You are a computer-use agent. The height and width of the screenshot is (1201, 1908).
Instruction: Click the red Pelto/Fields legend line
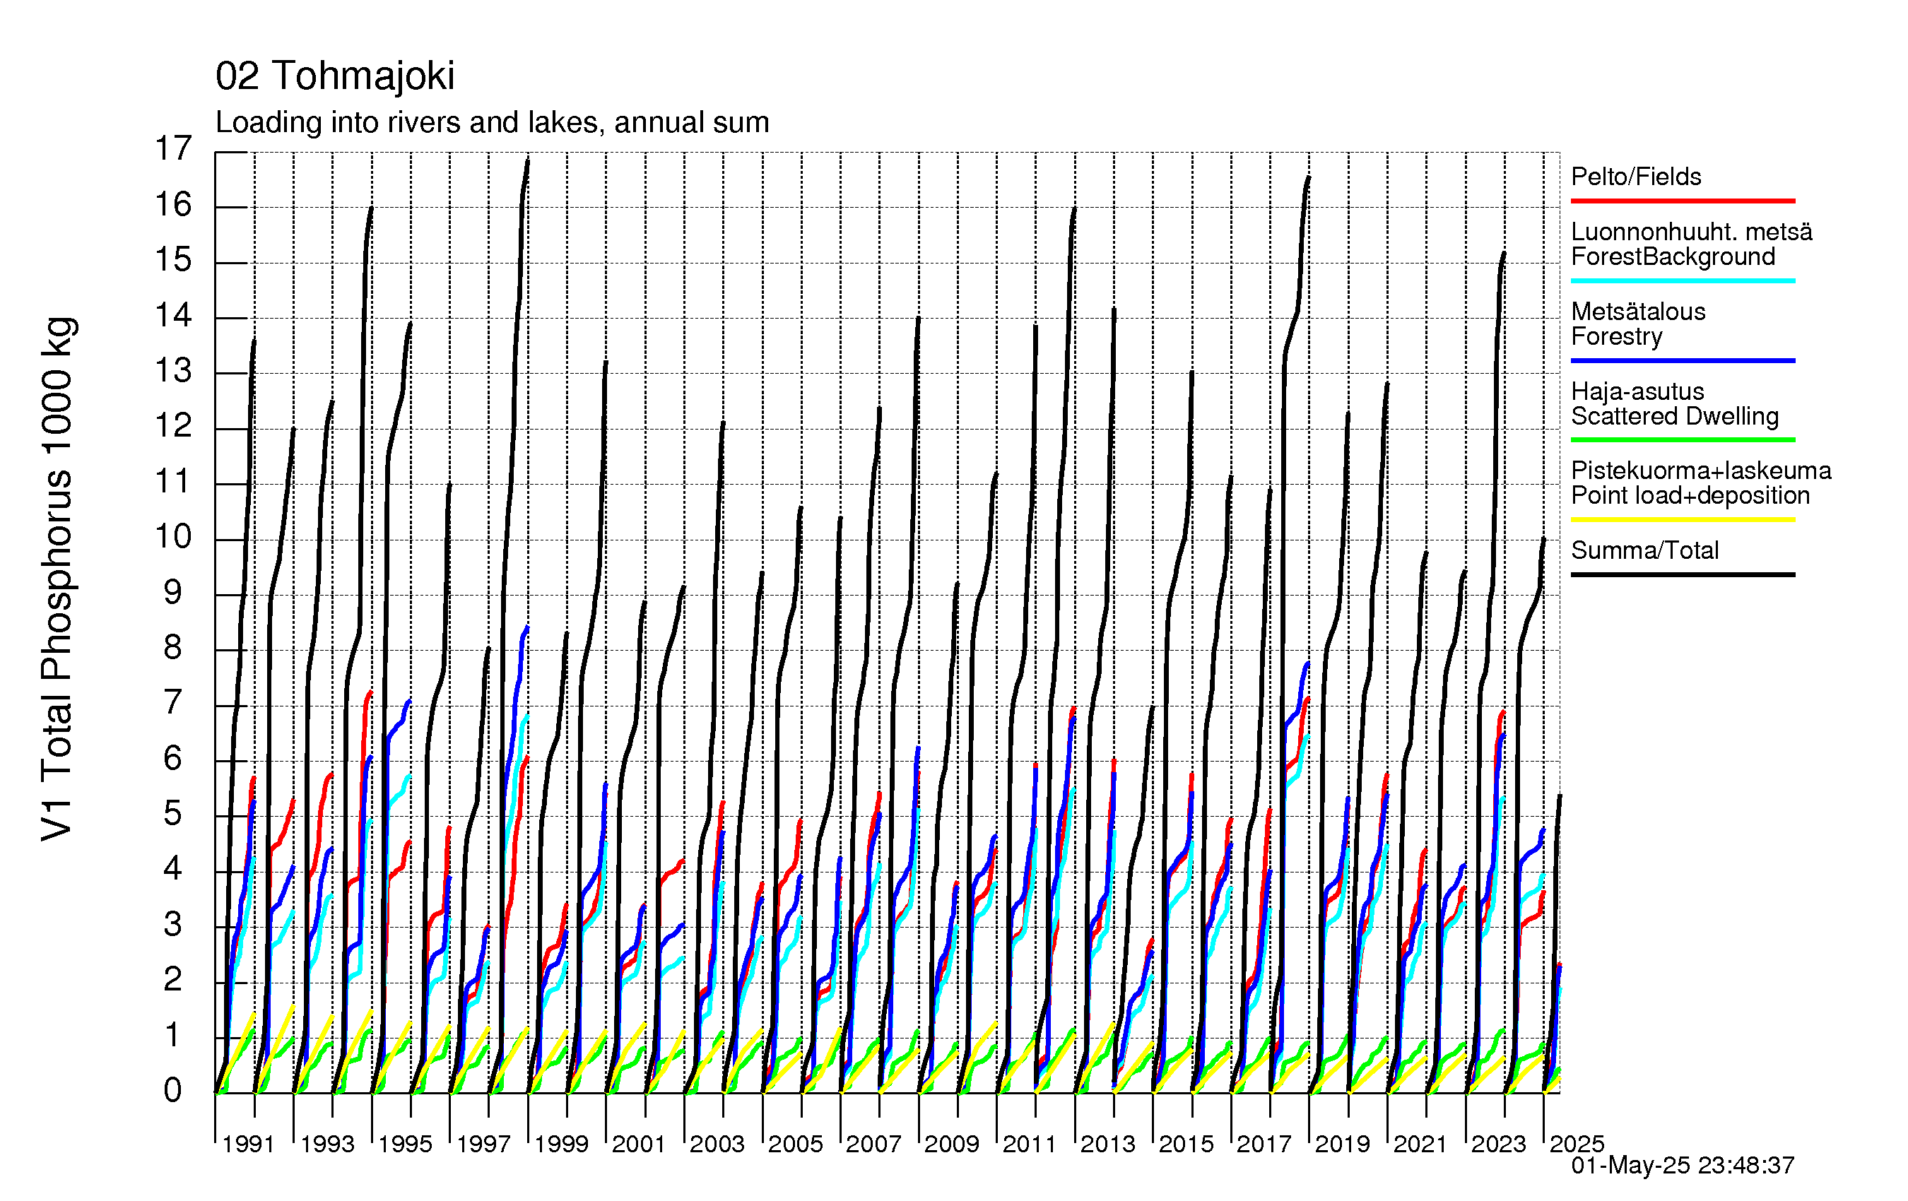[1683, 201]
